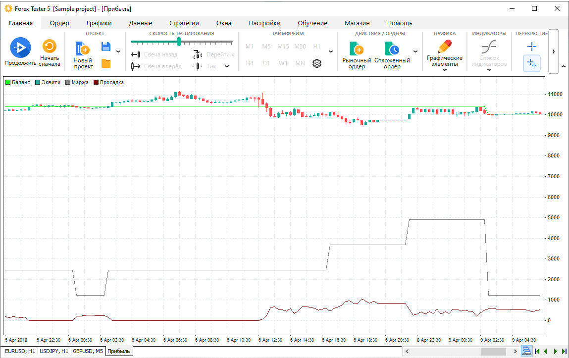Select the EURUSD, H1 chart tab
569x358 pixels.
(x=20, y=352)
